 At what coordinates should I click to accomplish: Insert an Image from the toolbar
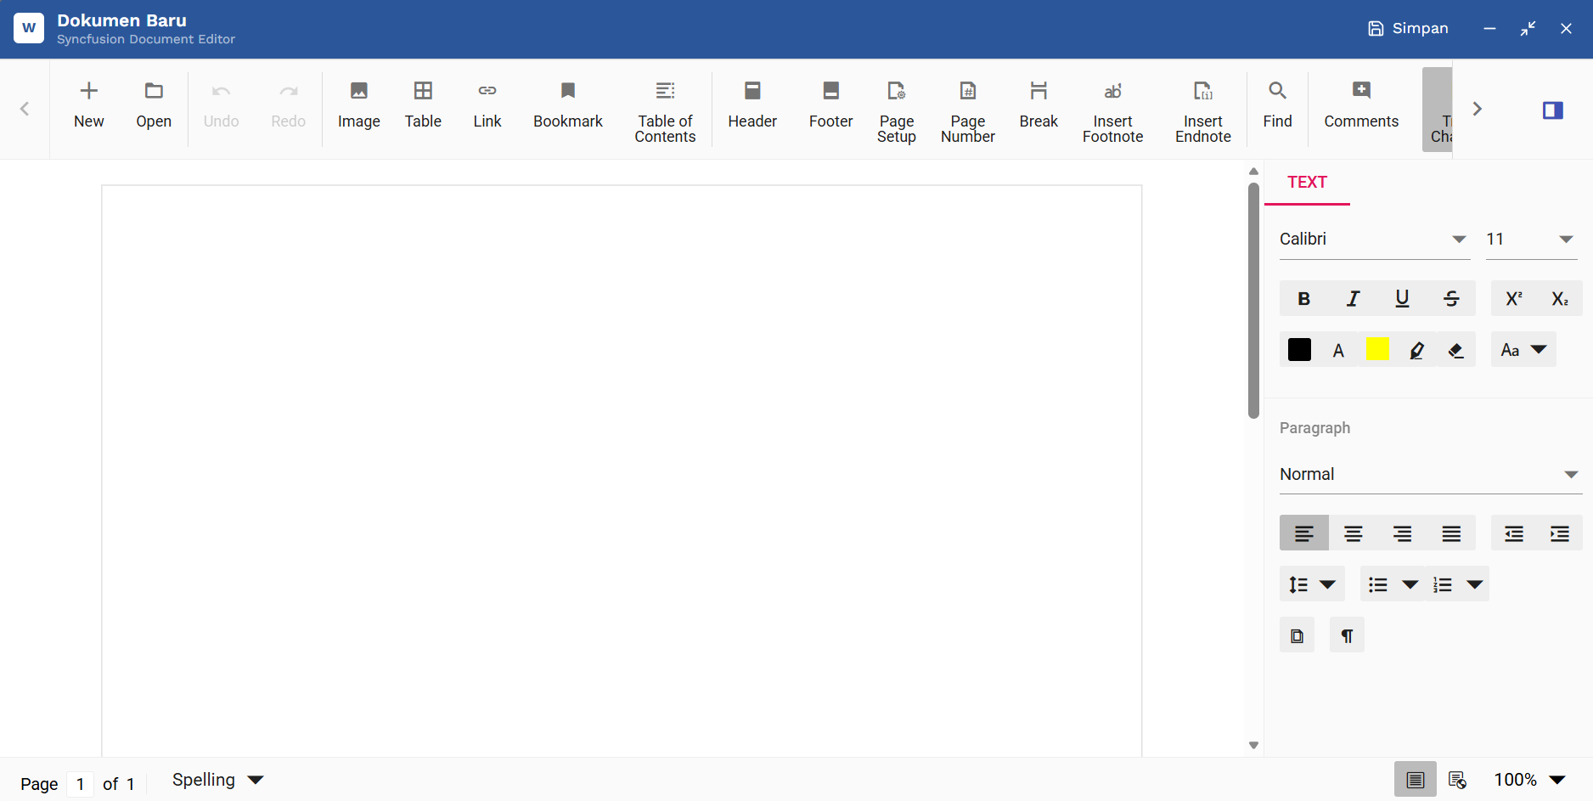[x=358, y=107]
